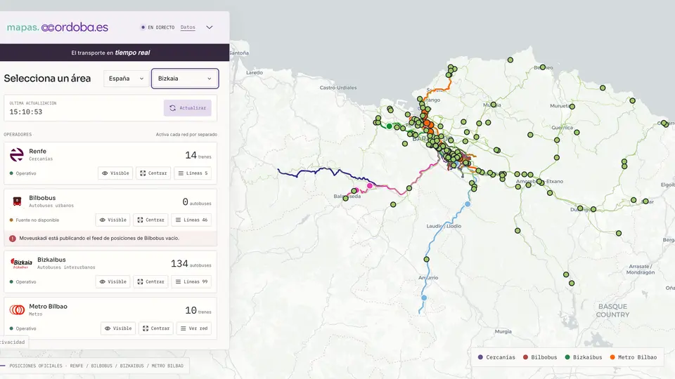675x379 pixels.
Task: Toggle Bizkaibus Visible eye button
Action: pyautogui.click(x=112, y=282)
